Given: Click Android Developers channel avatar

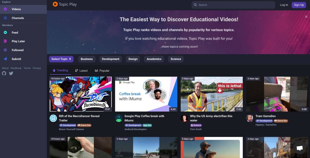Looking at the screenshot, I should (119, 118).
